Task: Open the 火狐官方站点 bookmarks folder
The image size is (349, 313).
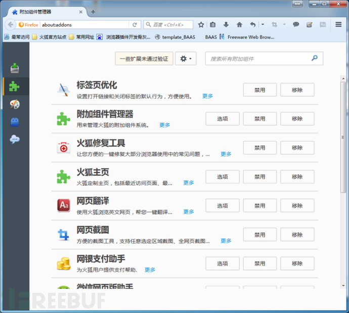Action: tap(49, 37)
